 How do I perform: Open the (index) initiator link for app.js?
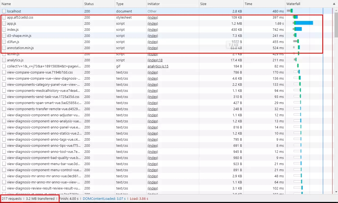coord(153,24)
